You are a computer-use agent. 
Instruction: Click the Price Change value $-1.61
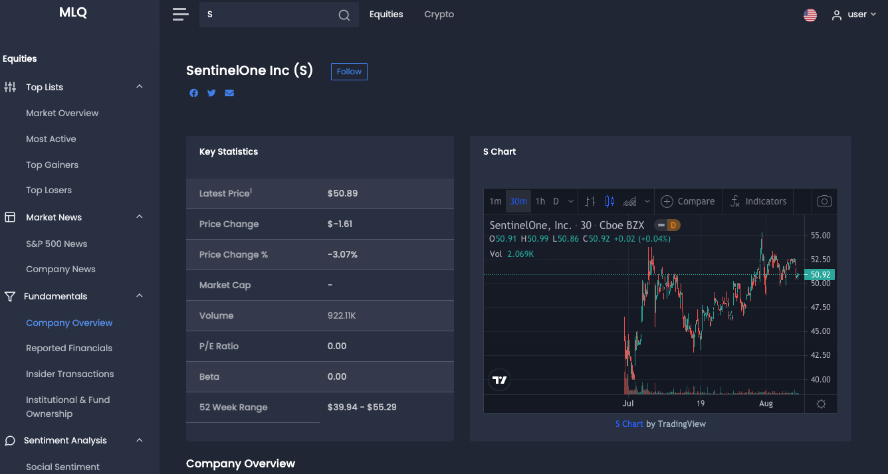[x=340, y=224]
